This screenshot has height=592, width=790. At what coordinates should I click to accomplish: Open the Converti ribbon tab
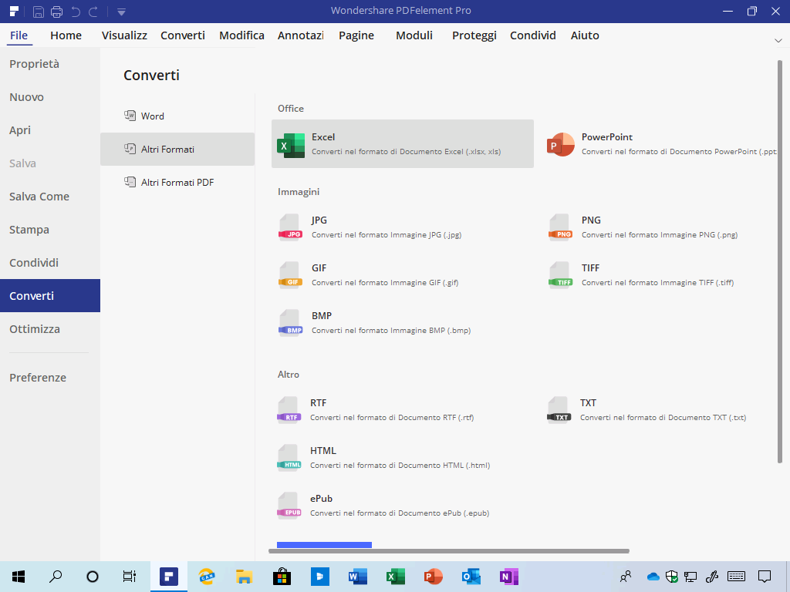[x=183, y=35]
